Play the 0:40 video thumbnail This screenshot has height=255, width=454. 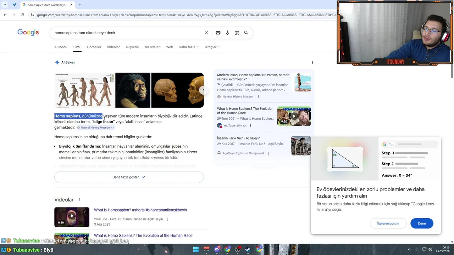pyautogui.click(x=72, y=217)
